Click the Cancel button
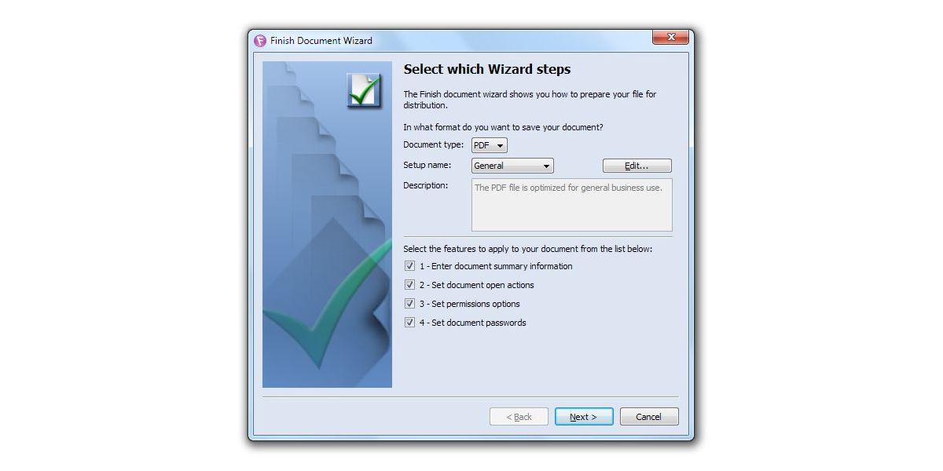Screen dimensions: 943x471 coord(649,417)
